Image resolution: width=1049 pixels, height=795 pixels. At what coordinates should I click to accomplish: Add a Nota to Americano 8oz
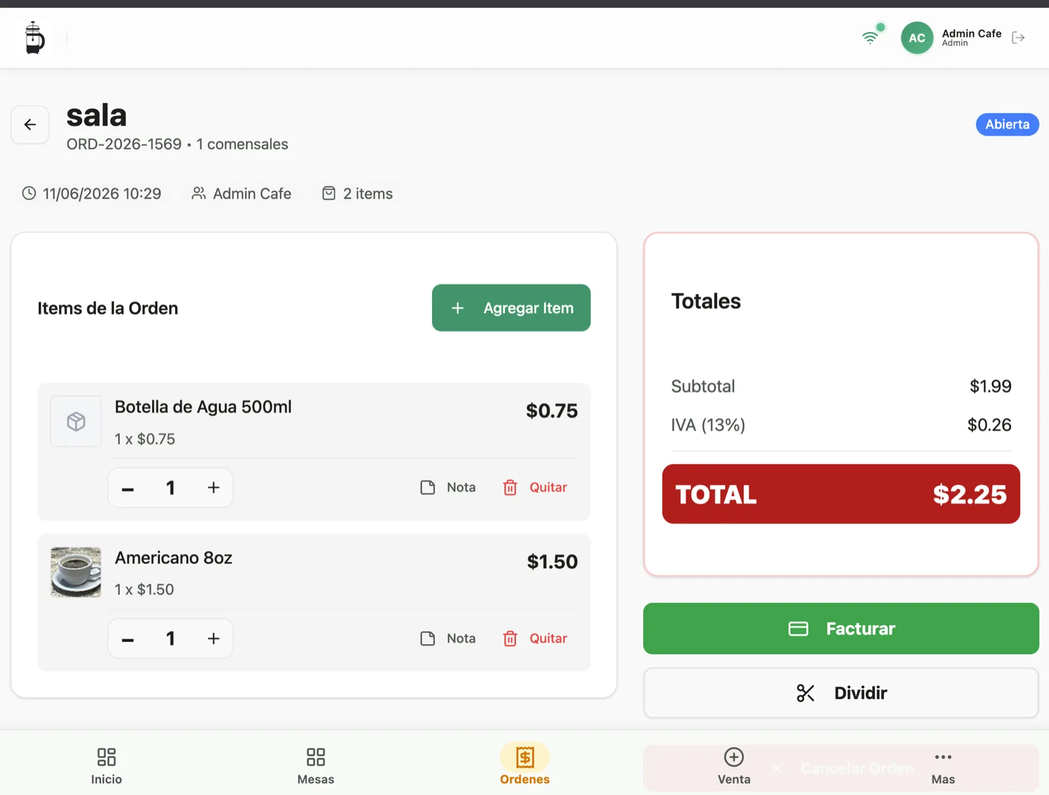pos(448,638)
